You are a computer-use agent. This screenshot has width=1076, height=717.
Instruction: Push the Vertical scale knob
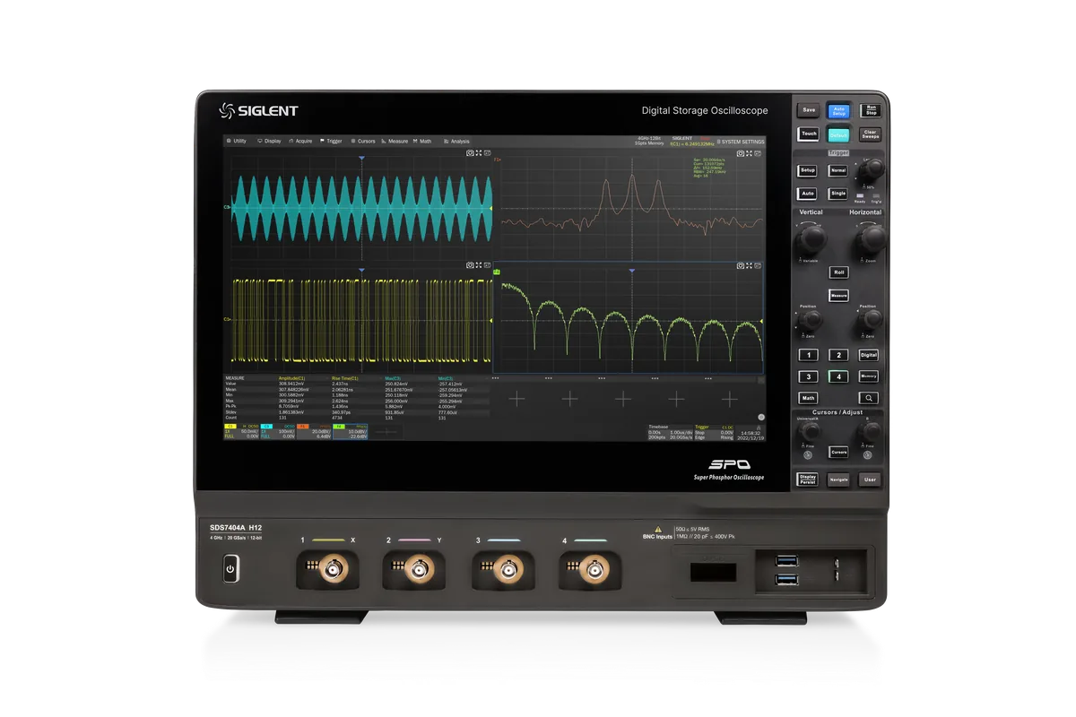pyautogui.click(x=811, y=238)
